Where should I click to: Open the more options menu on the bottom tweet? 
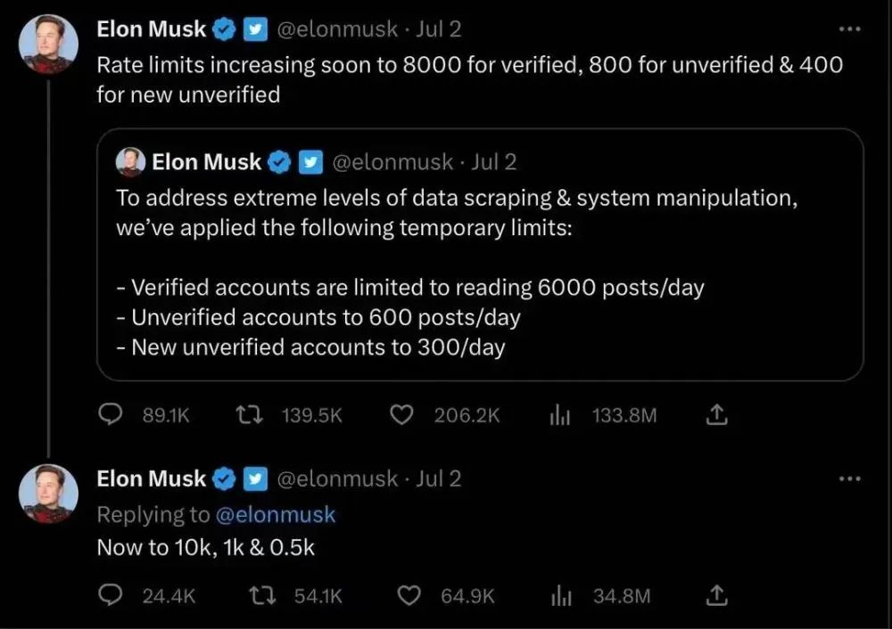848,478
